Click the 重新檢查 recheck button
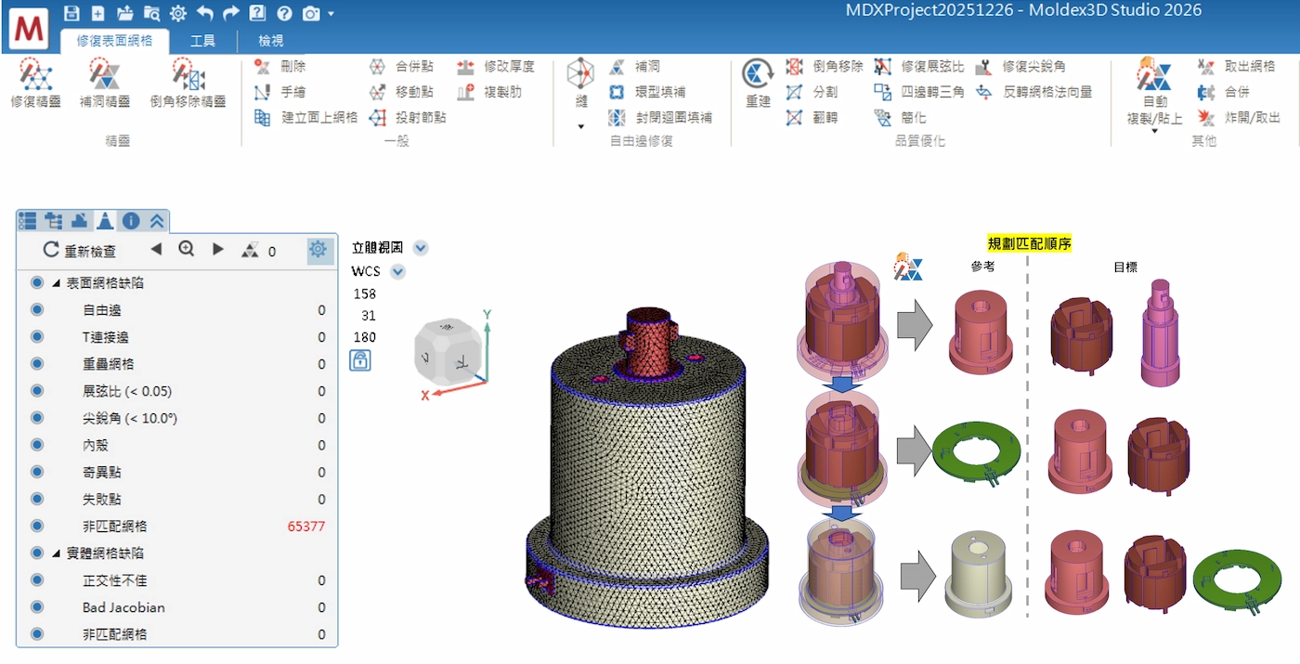Image resolution: width=1300 pixels, height=664 pixels. coord(80,251)
